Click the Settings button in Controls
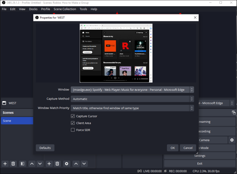237x174 pixels. point(200,156)
